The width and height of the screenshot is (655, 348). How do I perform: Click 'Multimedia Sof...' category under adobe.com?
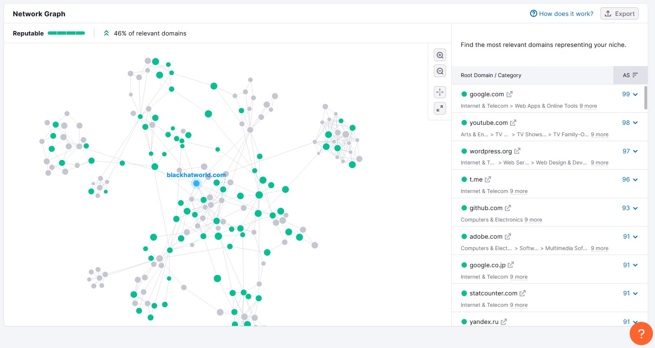pos(566,248)
